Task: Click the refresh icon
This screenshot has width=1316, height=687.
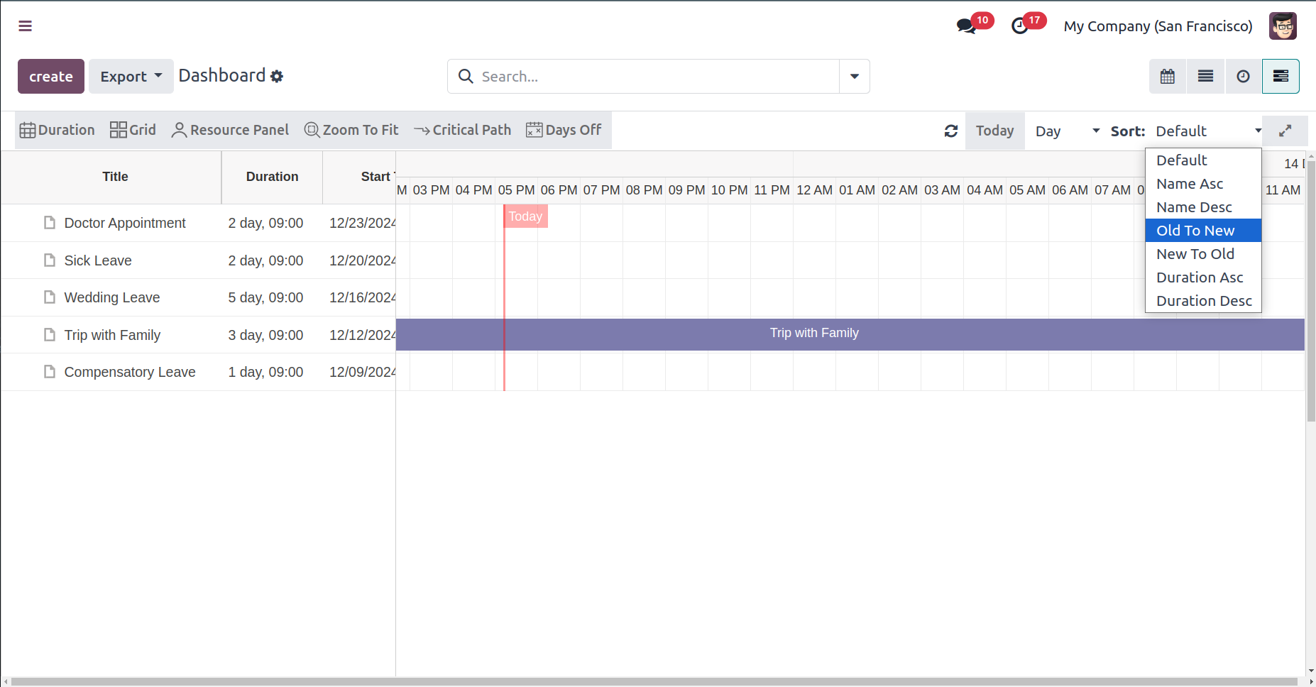Action: pos(951,131)
